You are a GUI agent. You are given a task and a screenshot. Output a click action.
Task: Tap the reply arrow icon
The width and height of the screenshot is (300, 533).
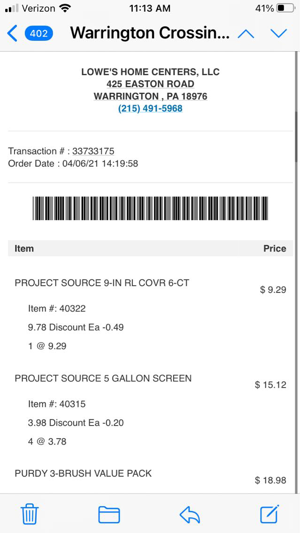point(190,515)
